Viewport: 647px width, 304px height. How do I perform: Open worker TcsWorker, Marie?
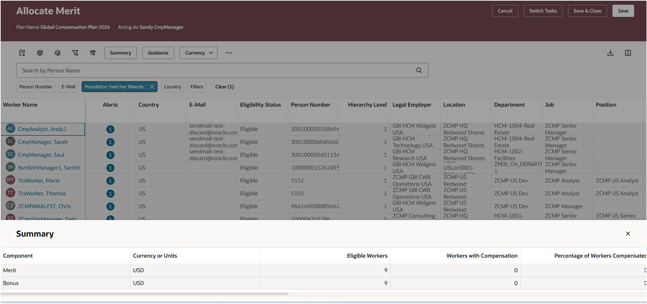coord(39,181)
